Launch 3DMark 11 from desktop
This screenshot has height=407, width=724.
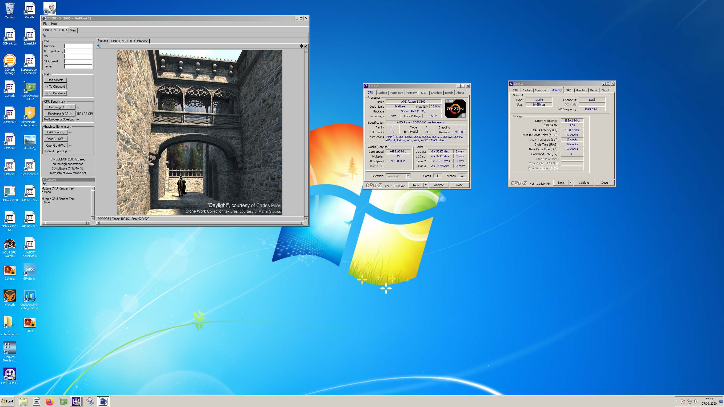point(10,37)
